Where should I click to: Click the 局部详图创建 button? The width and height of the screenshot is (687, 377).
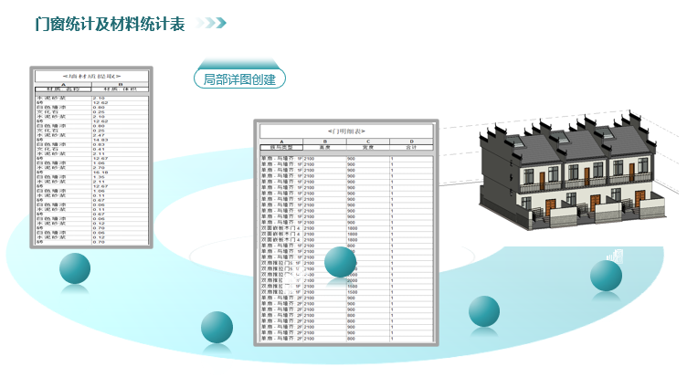pos(239,79)
